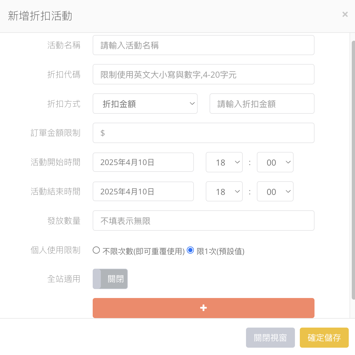
Task: Focus the 折扣代碼 input field
Action: 204,74
